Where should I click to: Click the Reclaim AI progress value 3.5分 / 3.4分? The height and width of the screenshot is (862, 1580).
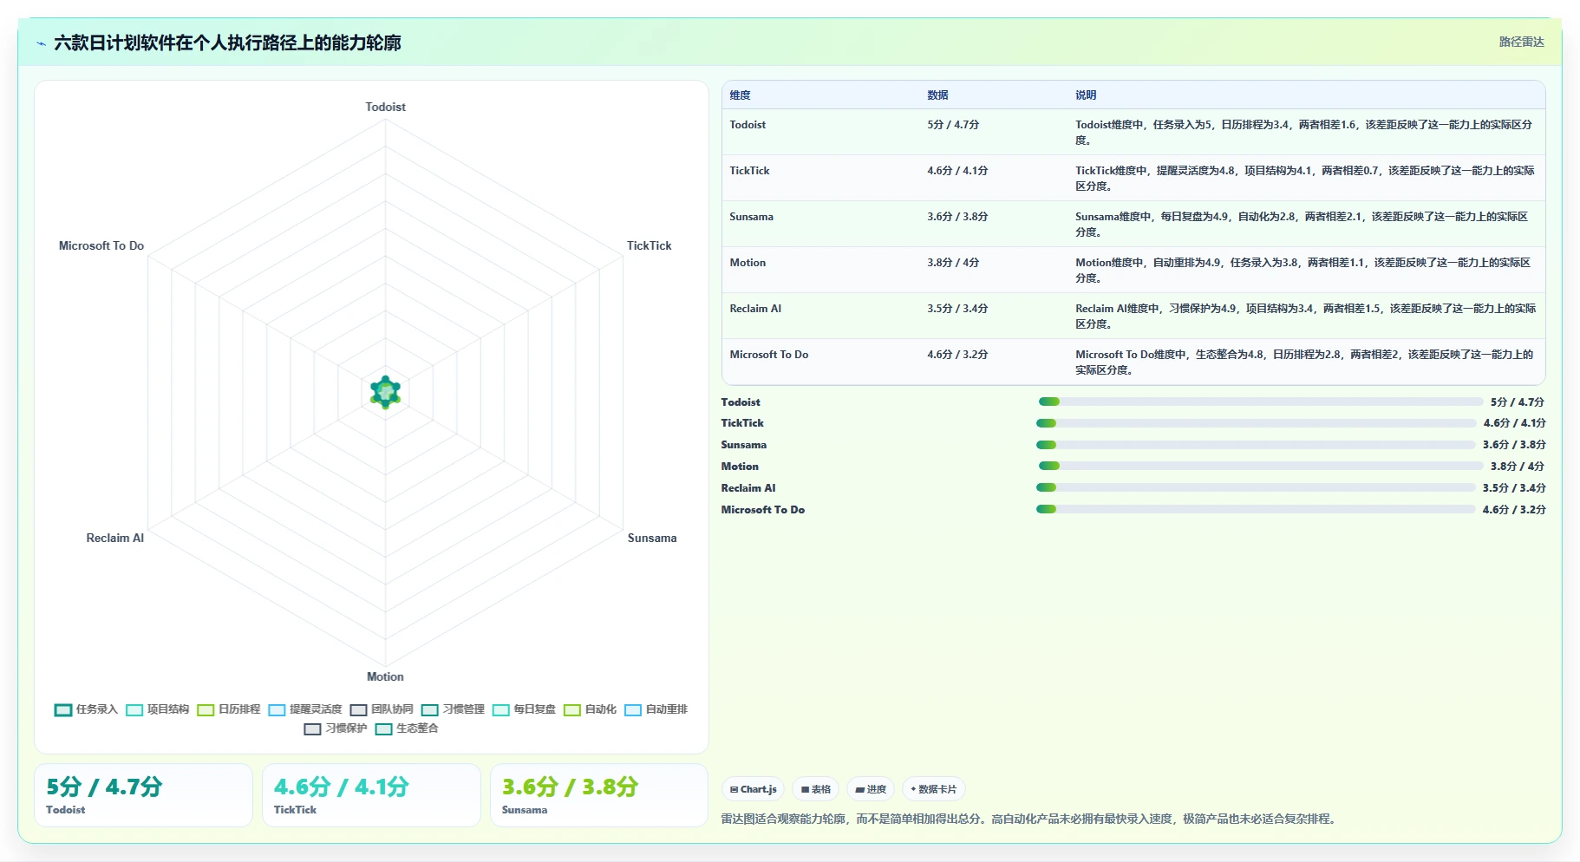click(x=1514, y=488)
